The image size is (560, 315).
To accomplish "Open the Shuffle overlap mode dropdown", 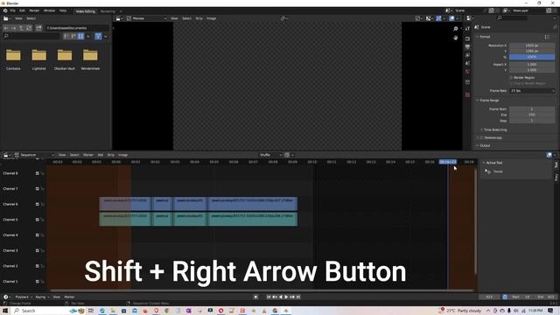I will 270,155.
